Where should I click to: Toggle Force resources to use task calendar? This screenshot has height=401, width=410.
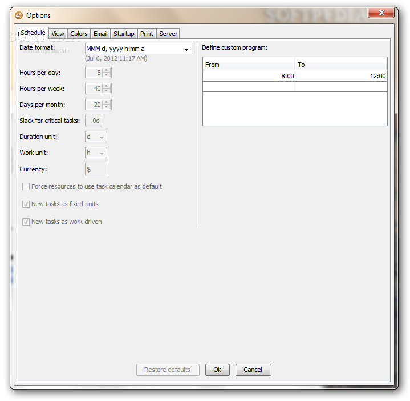(26, 186)
